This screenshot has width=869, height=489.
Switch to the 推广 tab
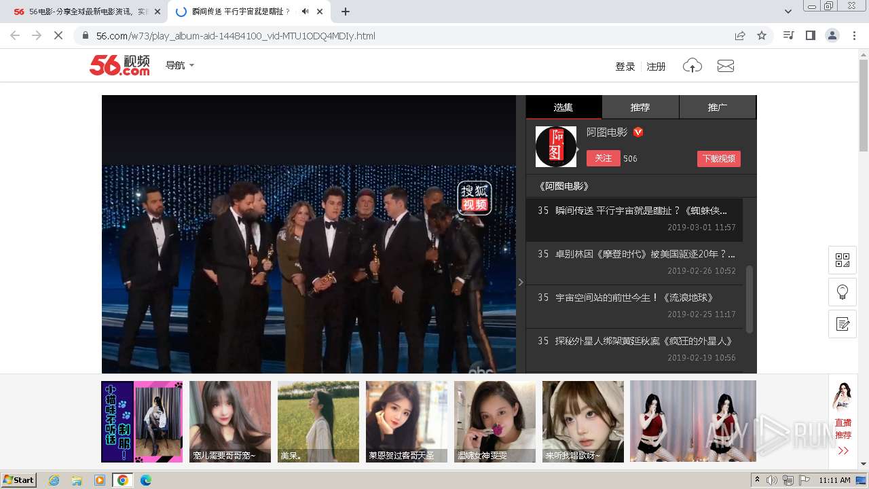coord(718,107)
